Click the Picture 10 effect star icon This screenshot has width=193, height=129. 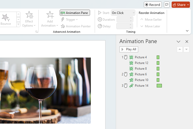[131, 80]
